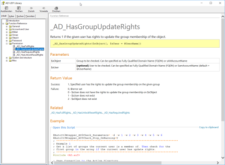Click the Return Value heading
Viewport: 225px width, 165px height.
(x=61, y=78)
